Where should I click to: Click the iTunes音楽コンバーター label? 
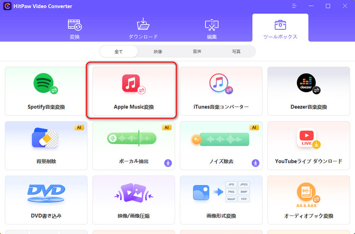click(221, 107)
